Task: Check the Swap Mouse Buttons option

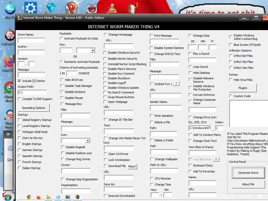Action: (105, 97)
